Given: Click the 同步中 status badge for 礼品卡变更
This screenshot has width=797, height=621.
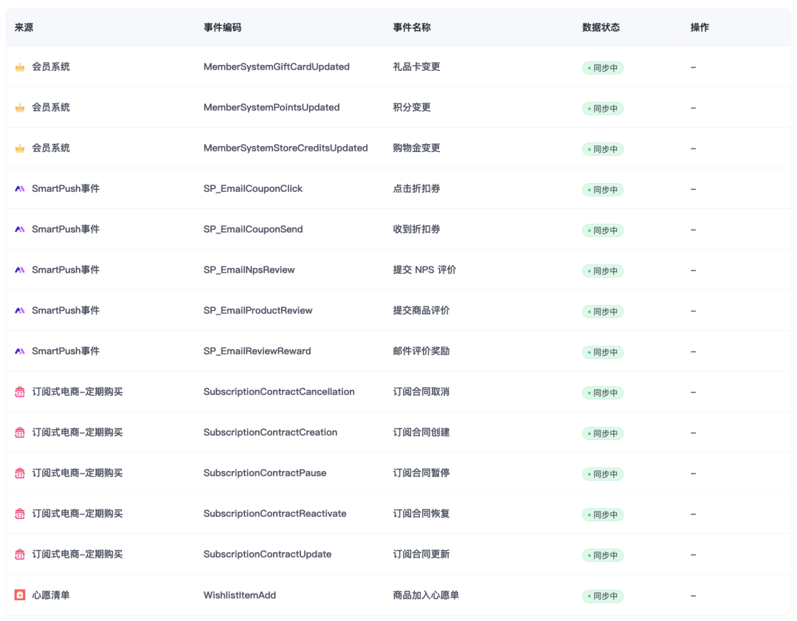Looking at the screenshot, I should pos(603,68).
